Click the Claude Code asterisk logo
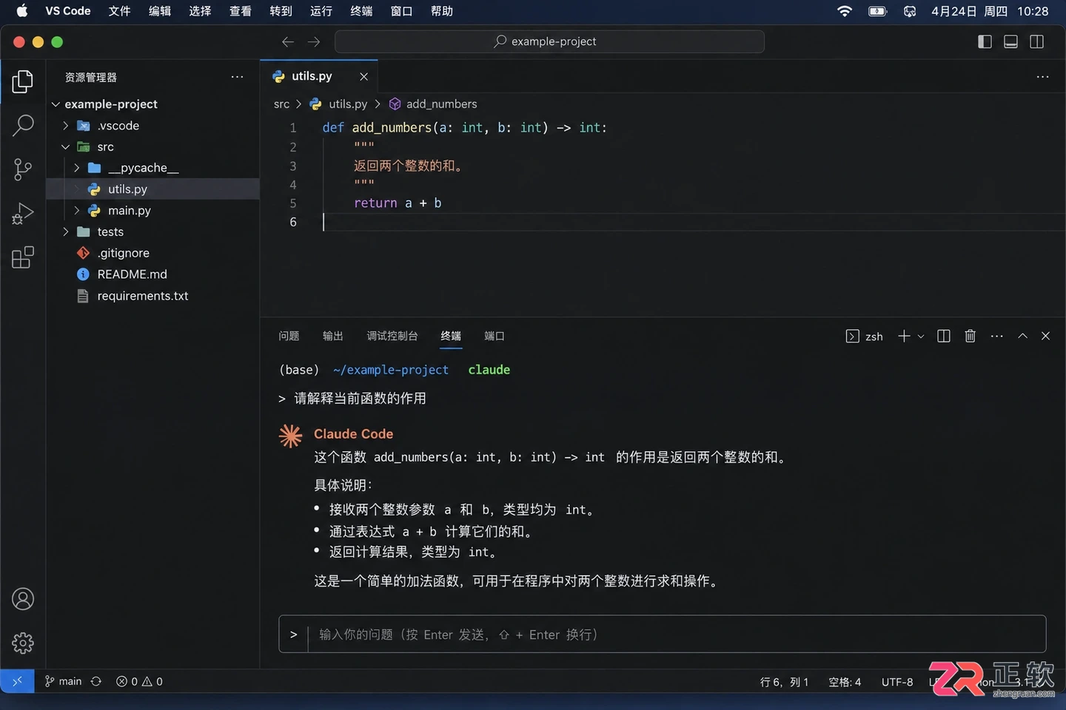1066x710 pixels. tap(290, 436)
